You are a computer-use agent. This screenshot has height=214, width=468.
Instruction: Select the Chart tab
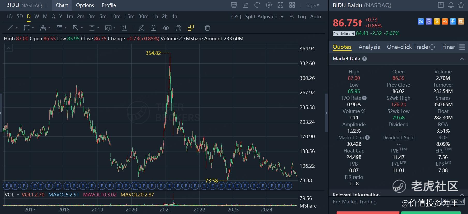point(62,5)
